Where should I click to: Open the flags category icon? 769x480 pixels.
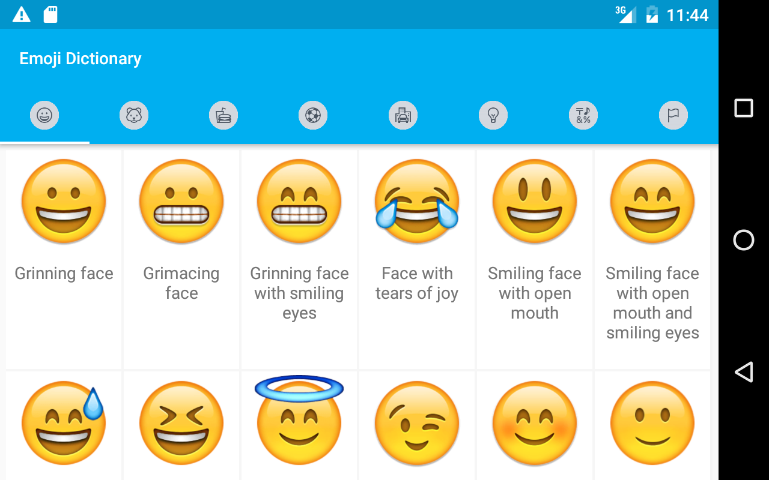(x=673, y=115)
